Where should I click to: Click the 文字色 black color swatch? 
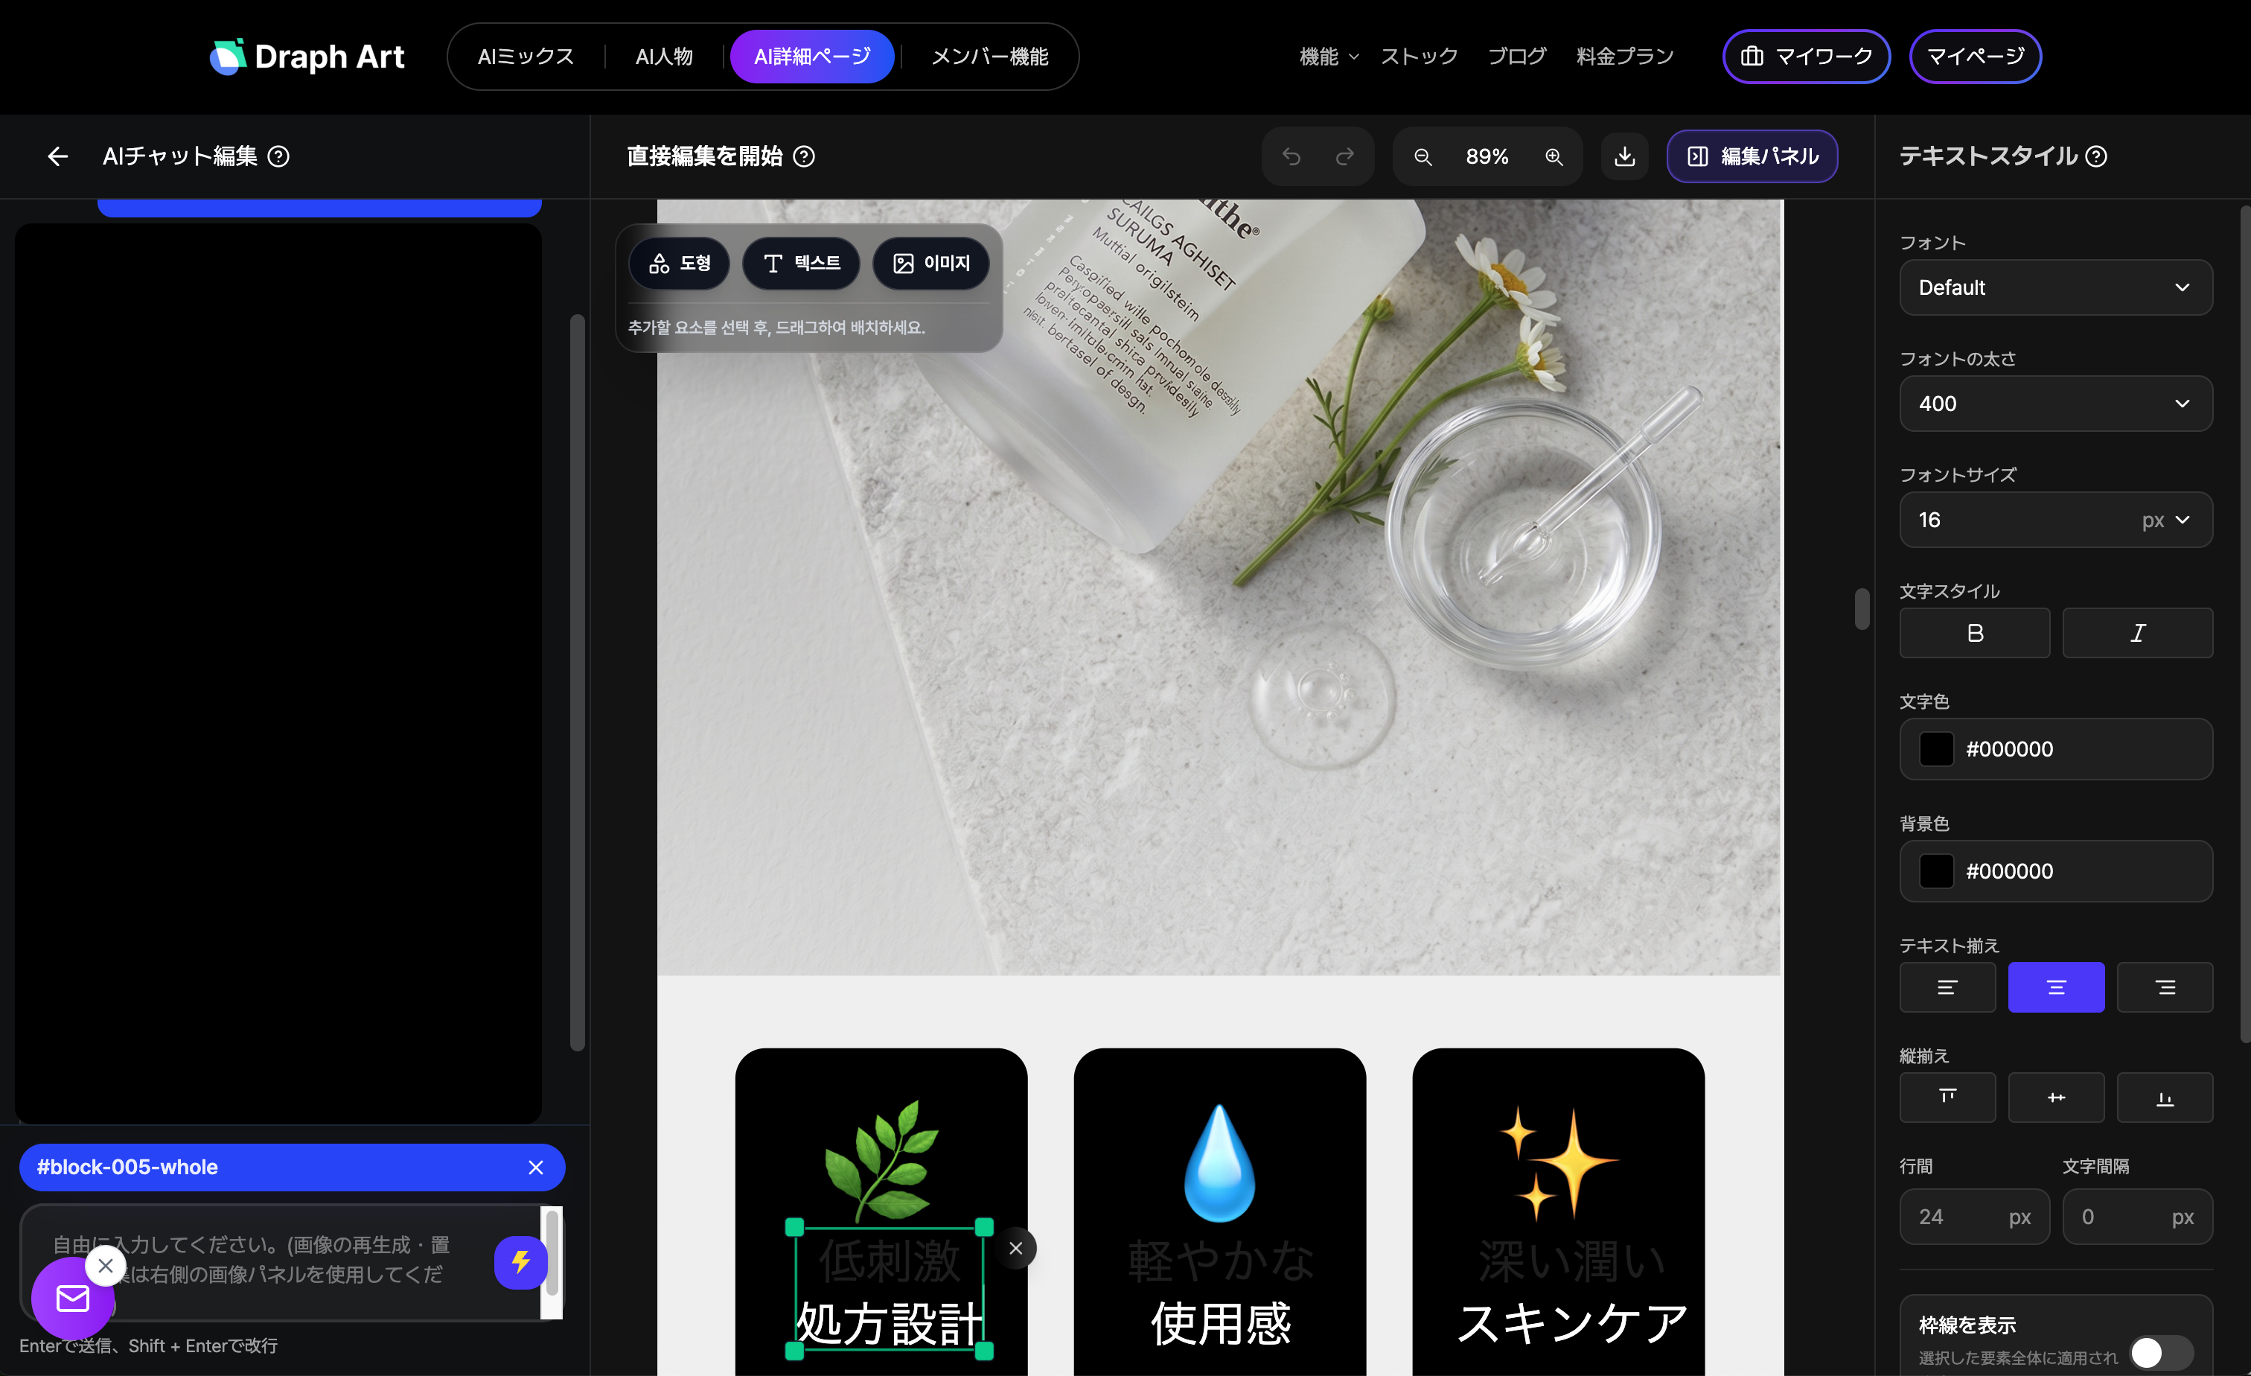(1936, 749)
